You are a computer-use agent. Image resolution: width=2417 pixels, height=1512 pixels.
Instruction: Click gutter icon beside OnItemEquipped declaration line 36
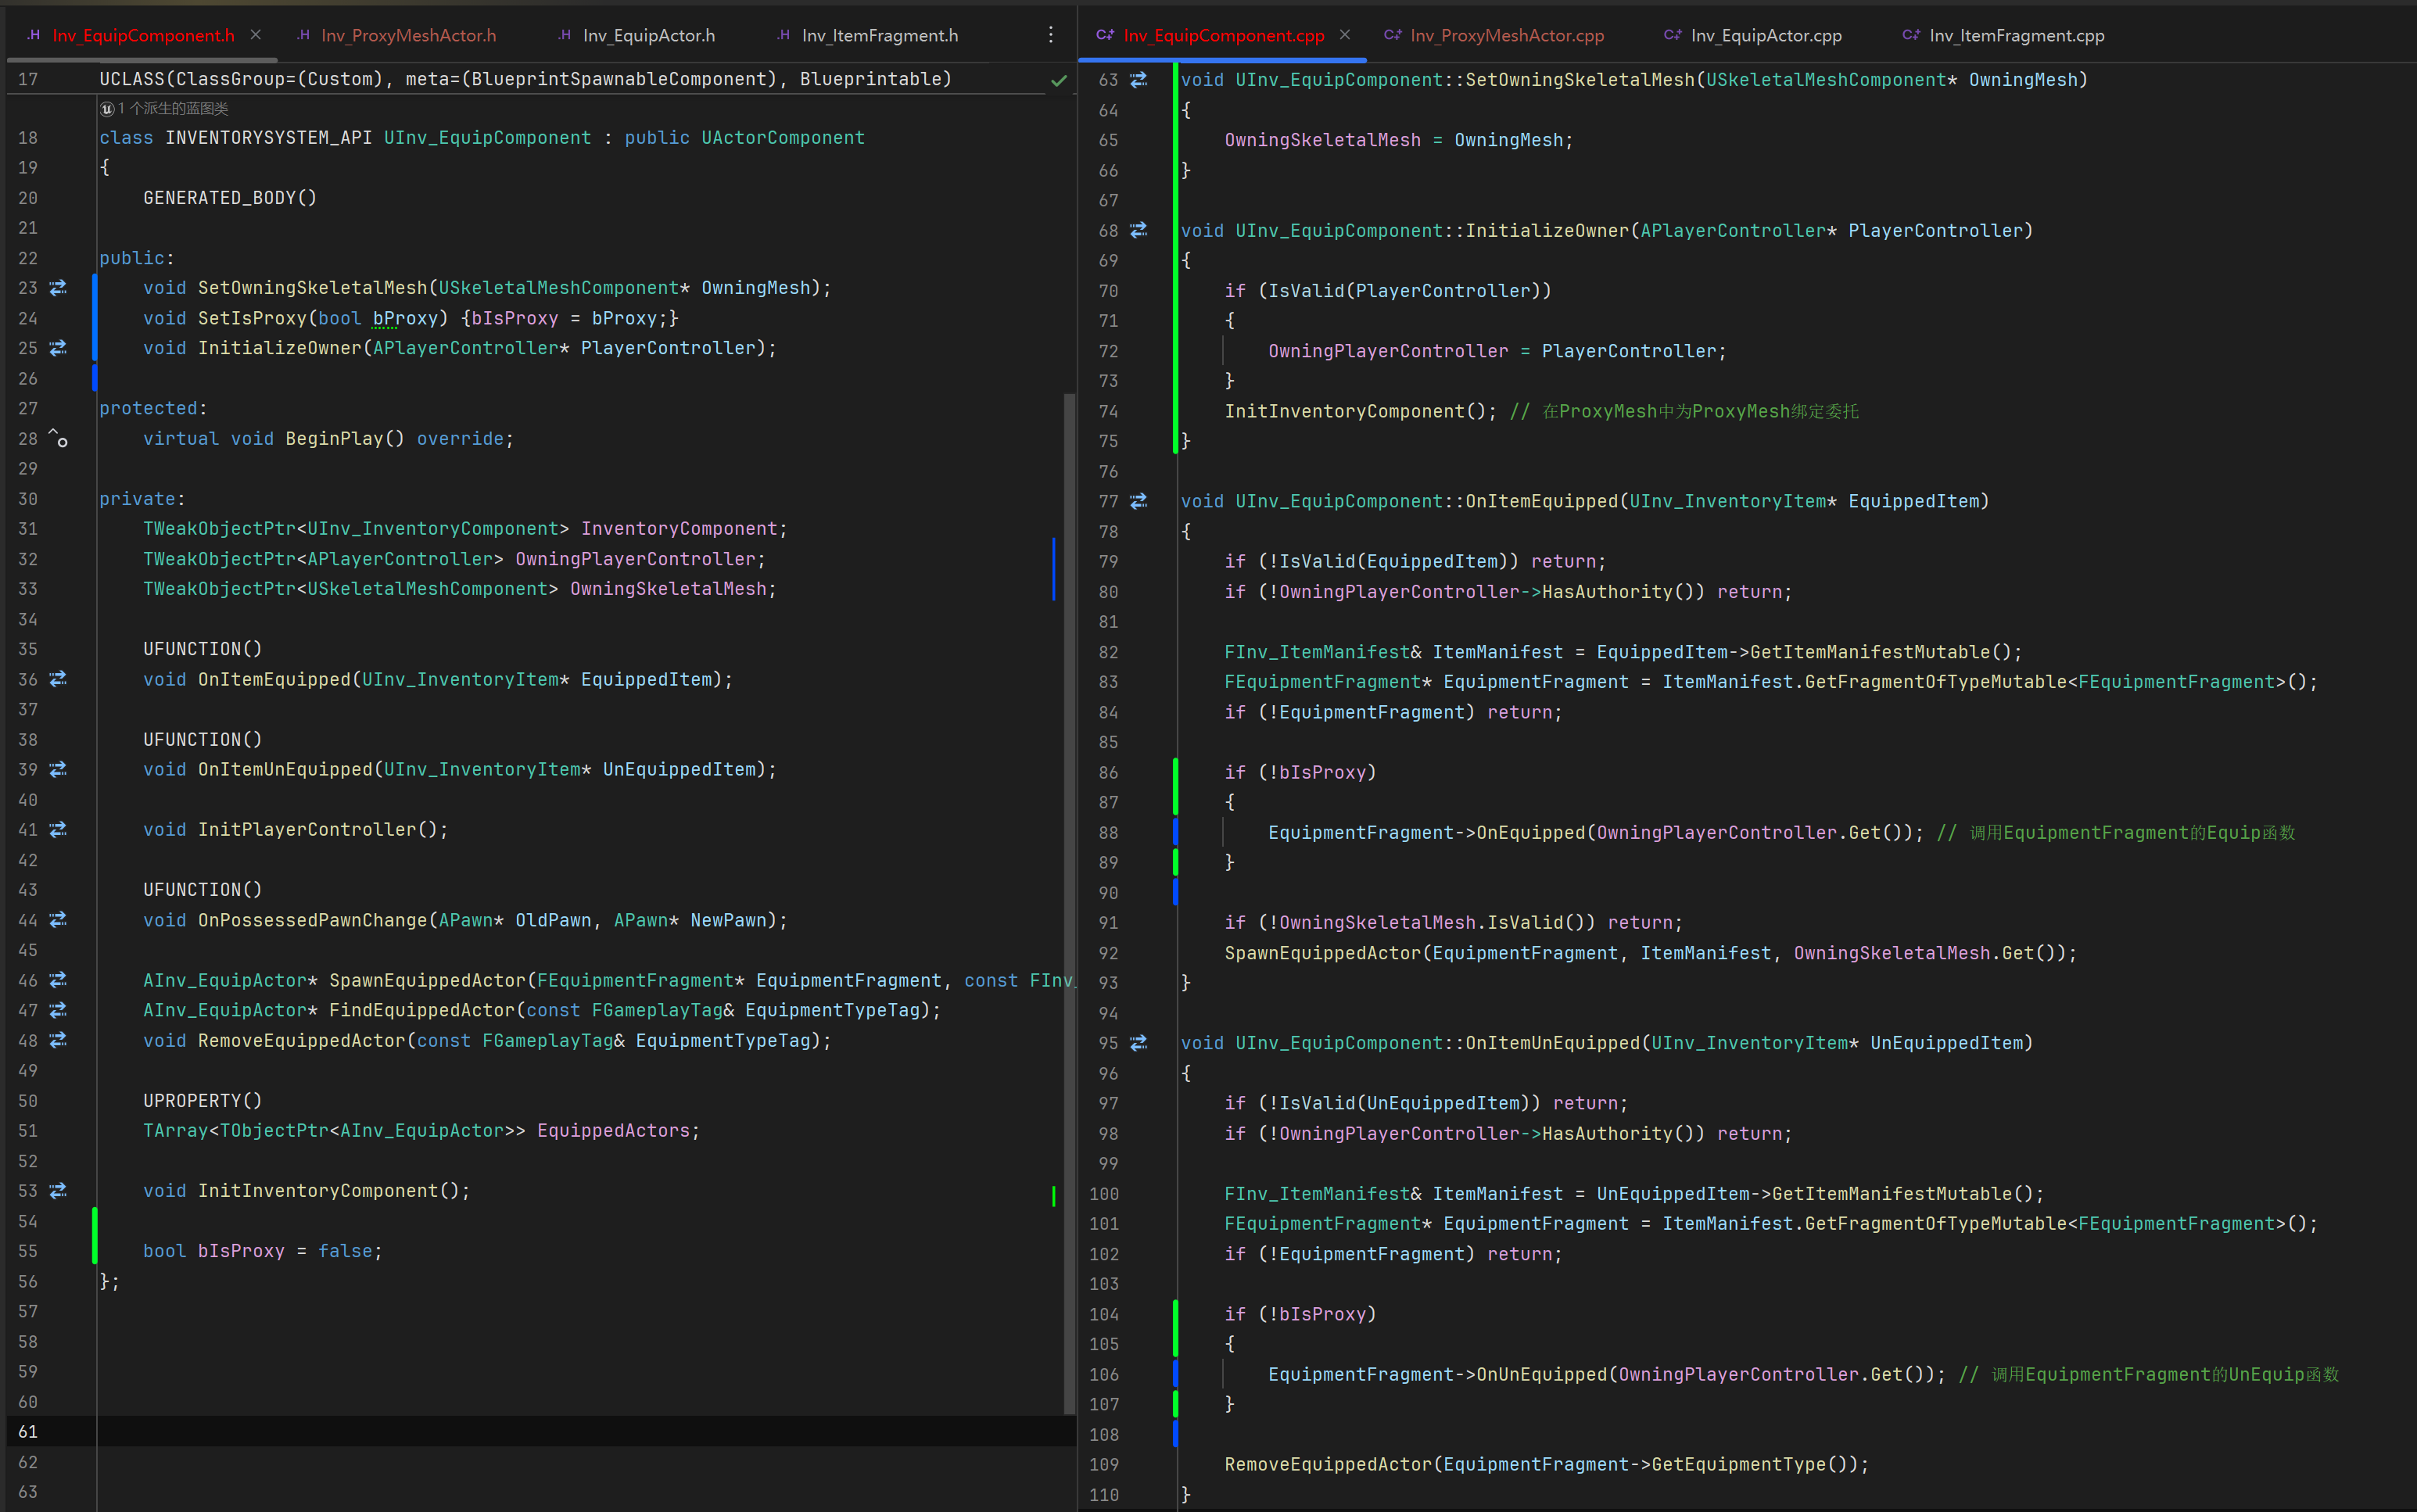click(58, 679)
